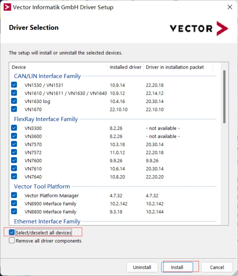Deselect the VN3300 FlexRay device checkbox
Screen dimensions: 238x276
coord(14,128)
